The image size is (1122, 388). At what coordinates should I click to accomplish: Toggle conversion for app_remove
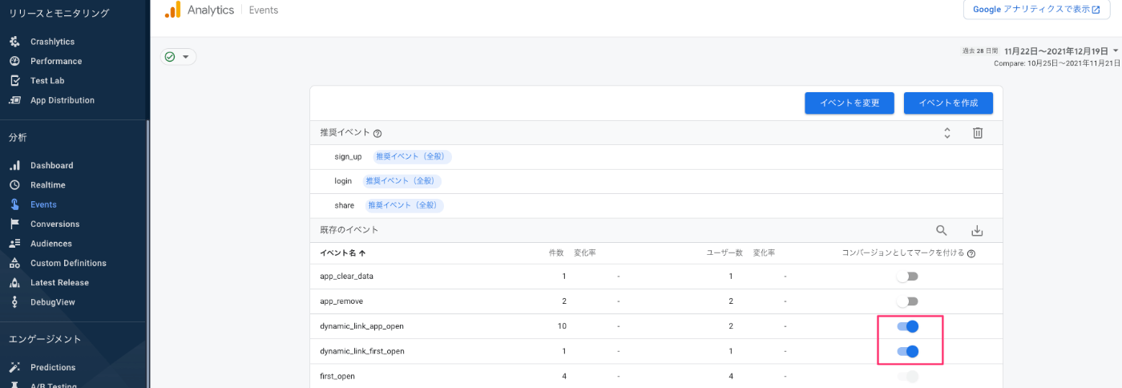click(907, 301)
